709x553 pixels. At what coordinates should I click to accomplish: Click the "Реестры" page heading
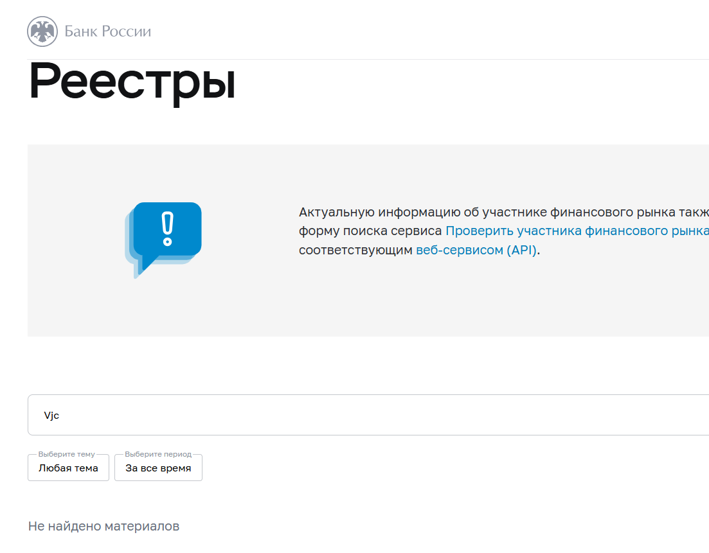click(x=131, y=82)
